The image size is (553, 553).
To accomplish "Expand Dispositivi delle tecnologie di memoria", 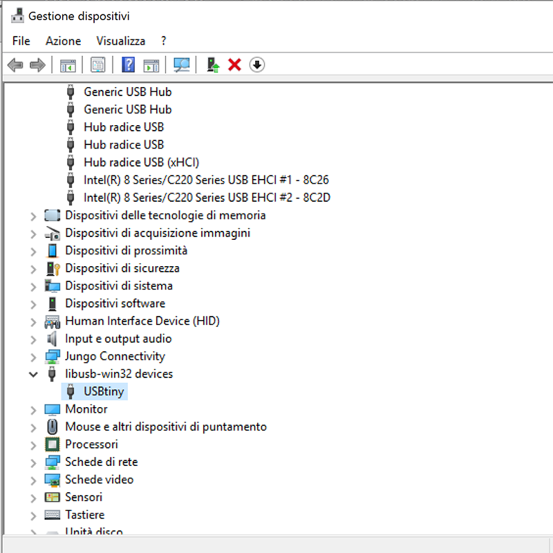I will coord(33,216).
